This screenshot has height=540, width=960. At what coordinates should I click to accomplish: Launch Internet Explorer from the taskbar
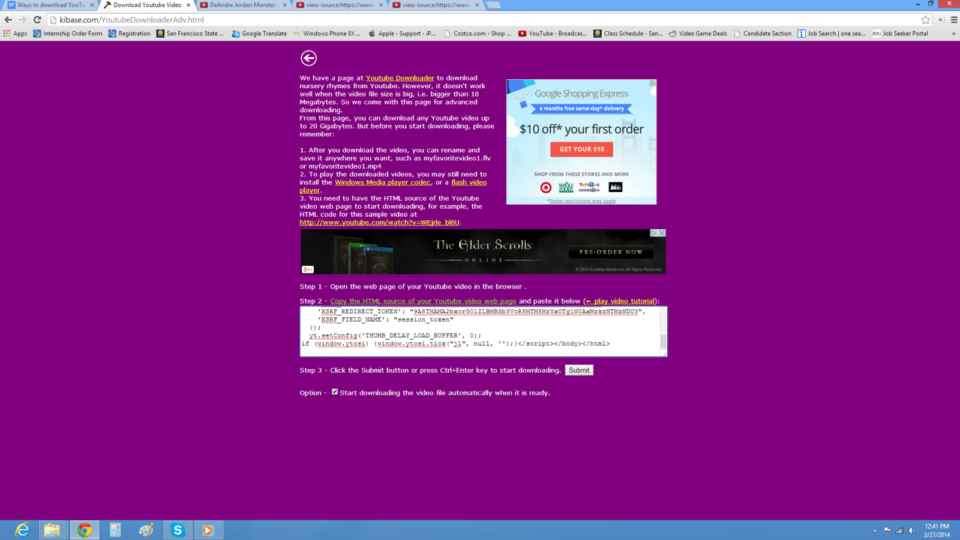22,530
